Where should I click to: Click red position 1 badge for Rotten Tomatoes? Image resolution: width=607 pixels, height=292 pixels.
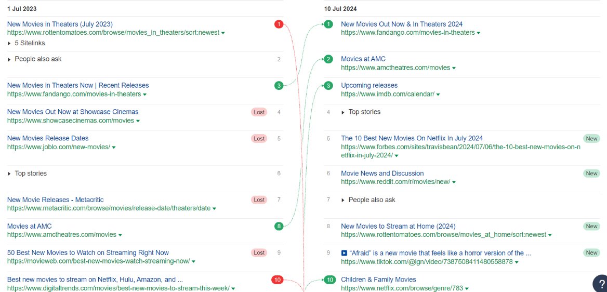pyautogui.click(x=279, y=24)
